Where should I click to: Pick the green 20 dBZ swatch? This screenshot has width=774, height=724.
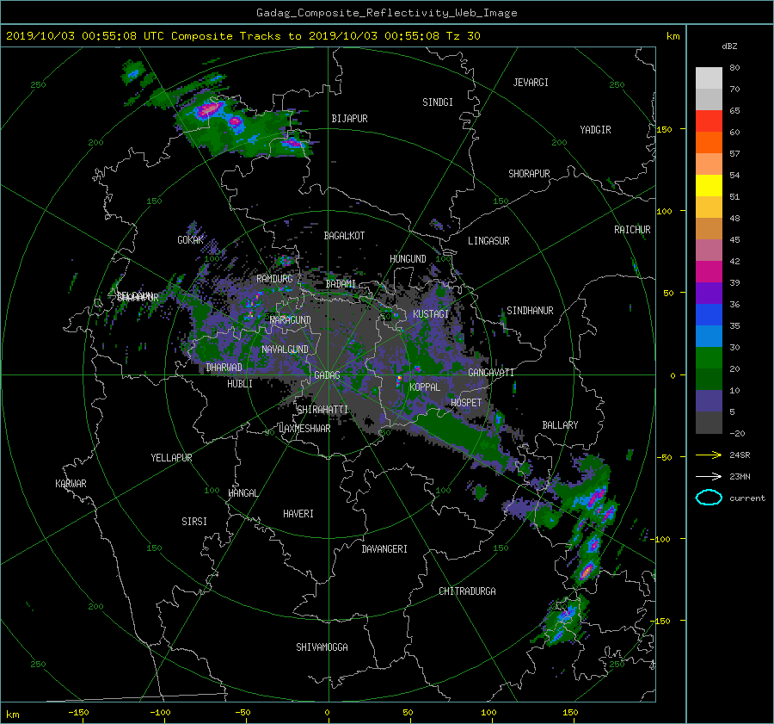(709, 358)
